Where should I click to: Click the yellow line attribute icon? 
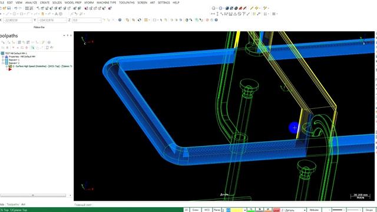click(252, 8)
